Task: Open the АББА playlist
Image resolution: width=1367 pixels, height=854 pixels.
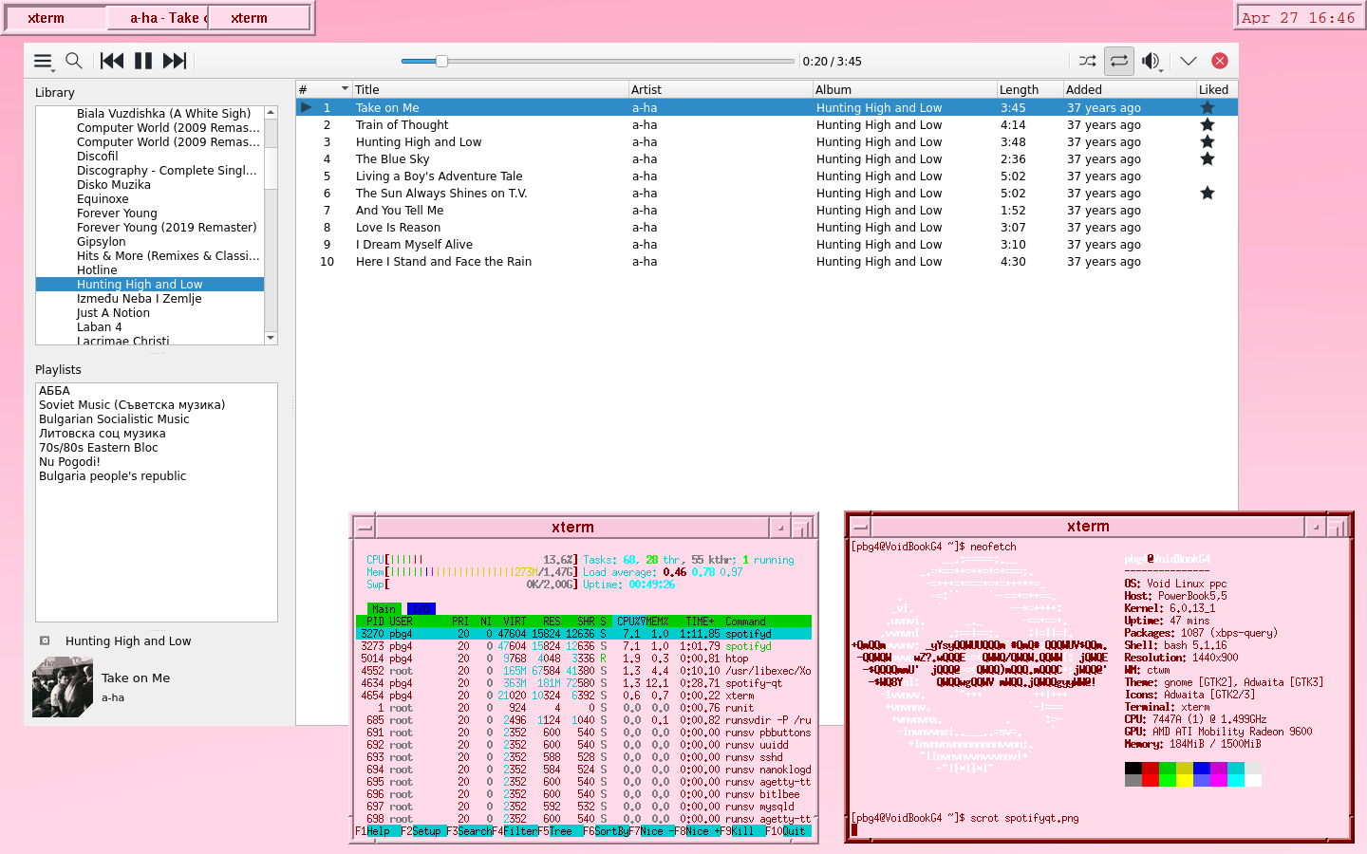Action: (x=54, y=390)
